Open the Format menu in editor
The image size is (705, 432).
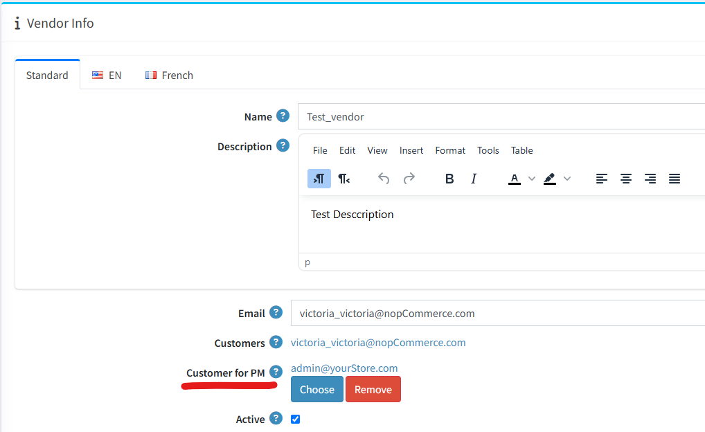pyautogui.click(x=450, y=150)
